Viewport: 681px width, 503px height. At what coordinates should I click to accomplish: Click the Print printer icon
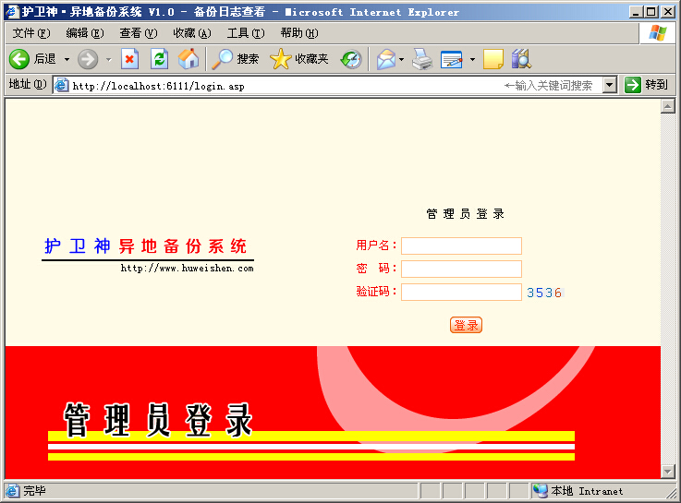(421, 59)
